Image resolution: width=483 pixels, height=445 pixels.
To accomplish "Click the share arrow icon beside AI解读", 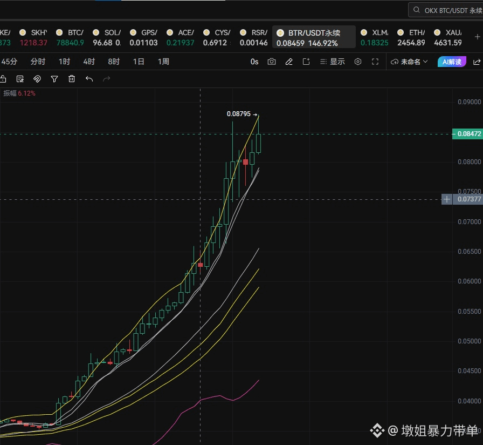I will pos(477,62).
